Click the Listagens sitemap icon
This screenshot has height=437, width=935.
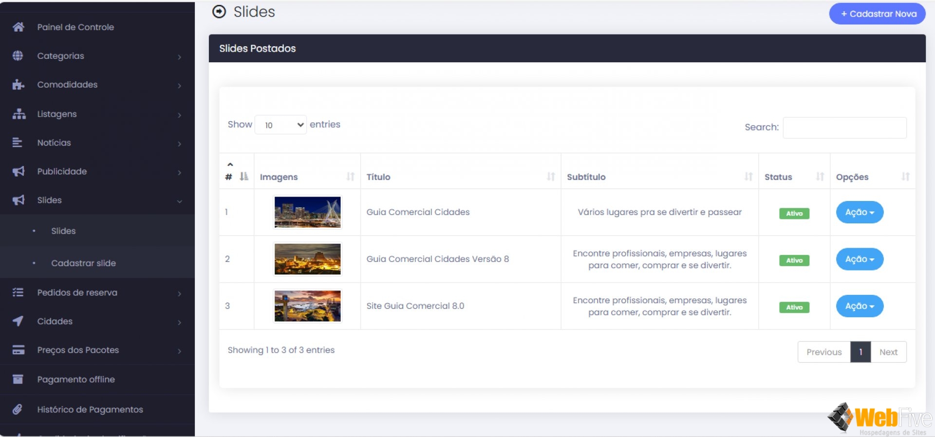click(19, 114)
